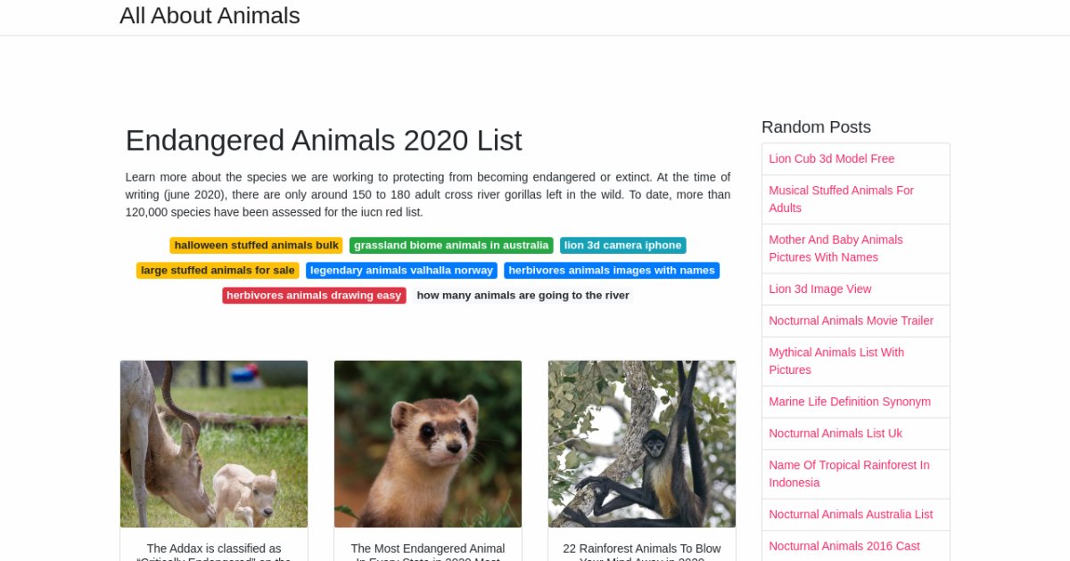Open Mother And Baby Animals Pictures post
This screenshot has height=561, width=1070.
click(x=835, y=248)
